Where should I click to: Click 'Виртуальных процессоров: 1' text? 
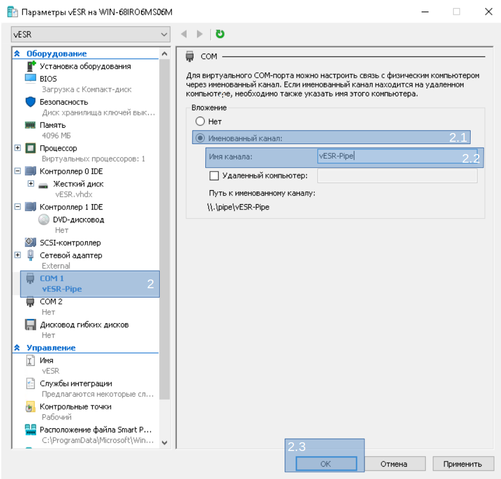click(93, 159)
